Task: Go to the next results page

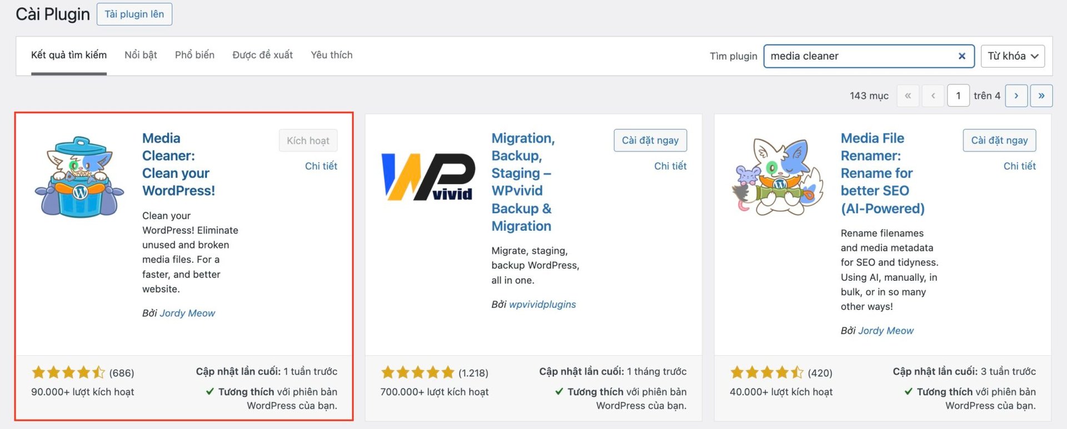Action: 1016,95
